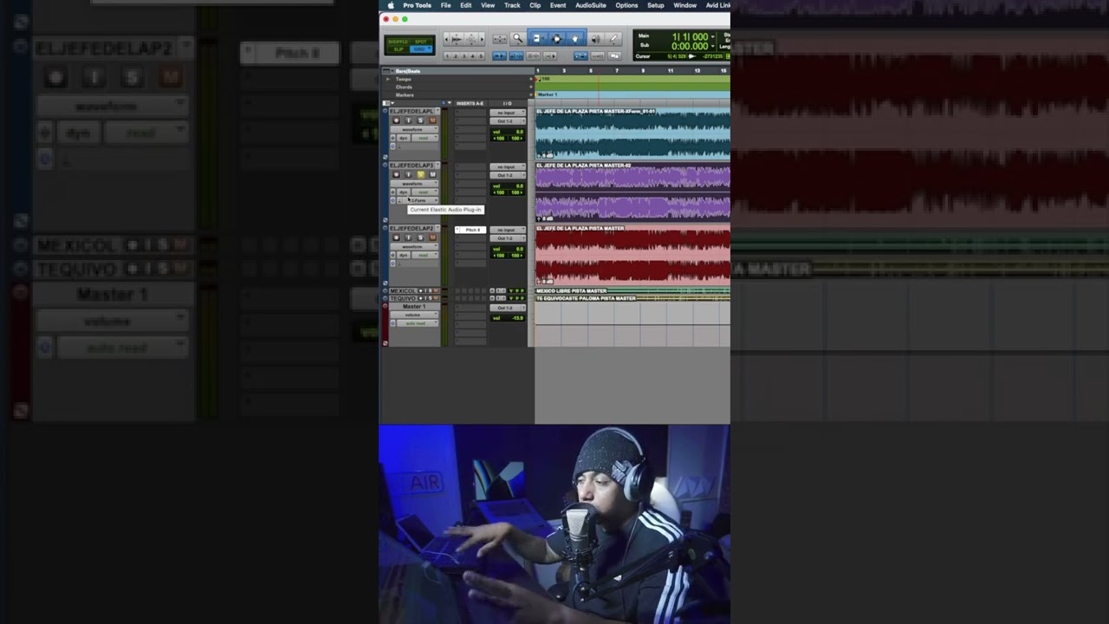Viewport: 1109px width, 624px height.
Task: Open Master 1 auto read automation dropdown
Action: (x=418, y=323)
